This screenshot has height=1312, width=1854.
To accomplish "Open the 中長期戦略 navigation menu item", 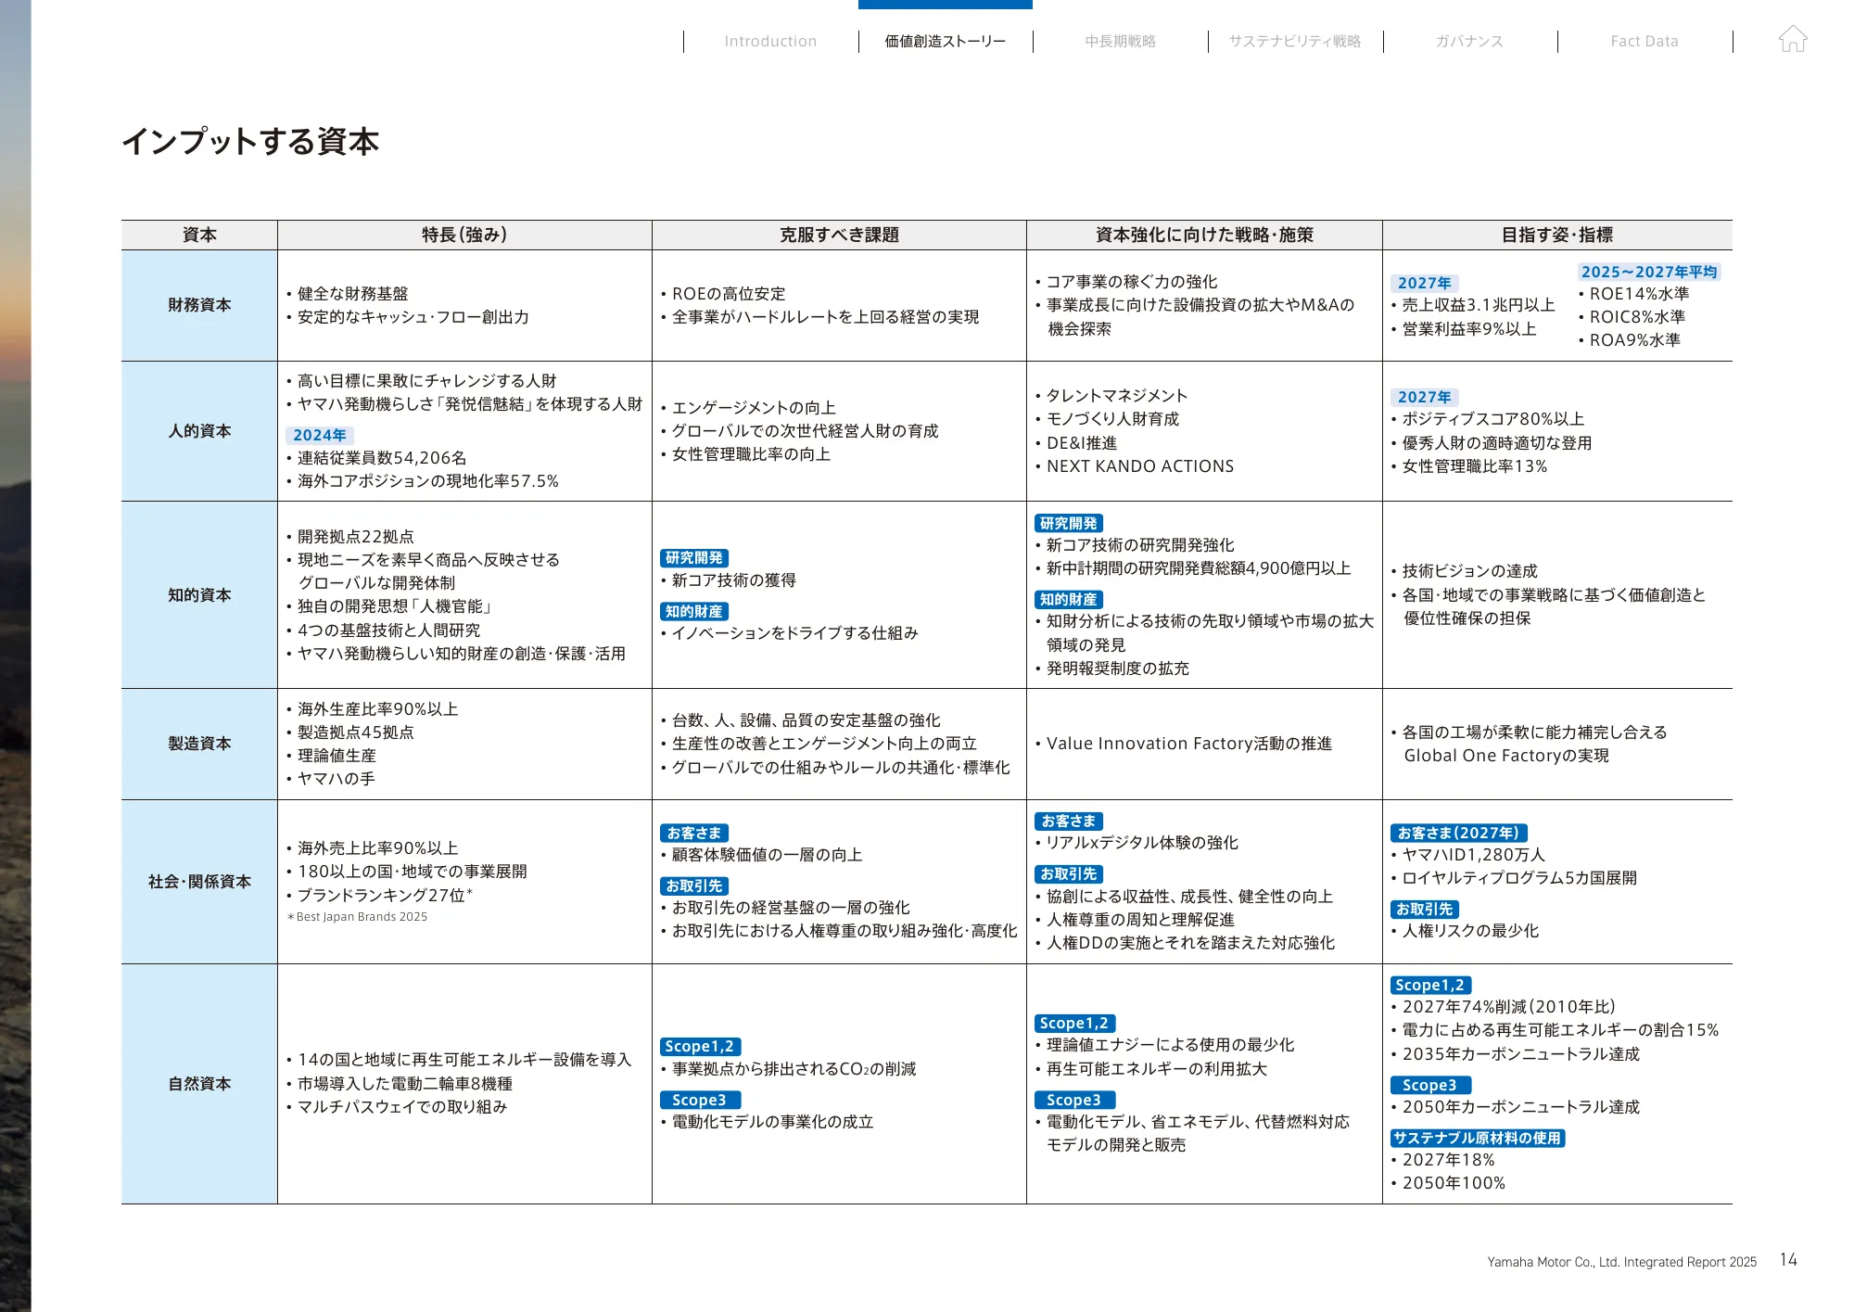I will 1122,41.
